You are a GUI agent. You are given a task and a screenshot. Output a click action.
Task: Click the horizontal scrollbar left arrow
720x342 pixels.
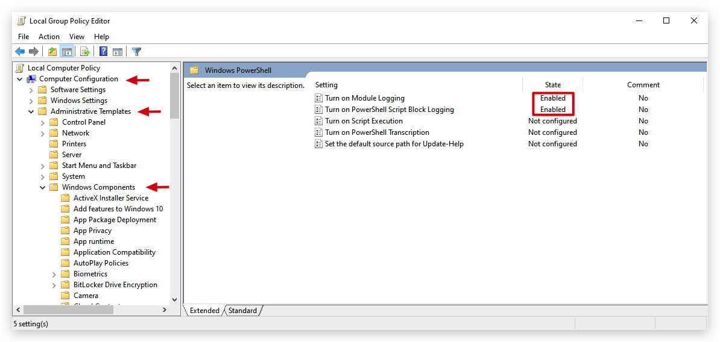tap(19, 310)
